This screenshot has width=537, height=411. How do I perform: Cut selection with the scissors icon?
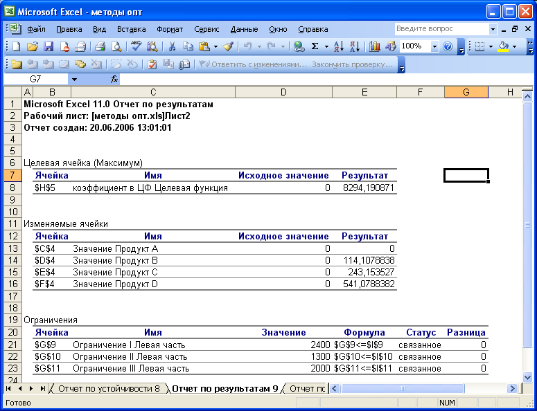pos(172,46)
